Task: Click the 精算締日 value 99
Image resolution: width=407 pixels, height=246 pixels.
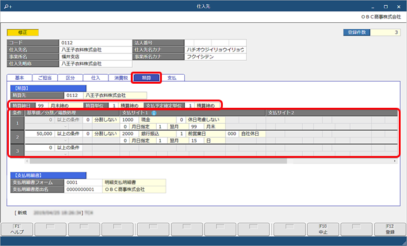Action: click(x=41, y=106)
